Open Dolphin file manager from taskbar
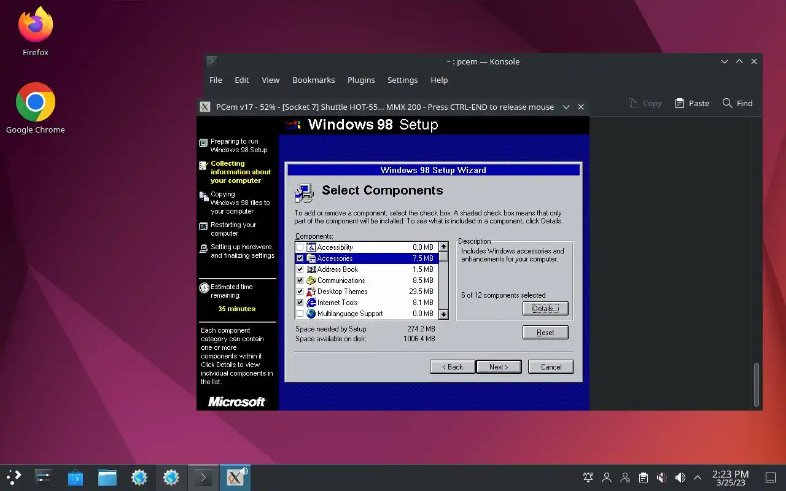The height and width of the screenshot is (491, 786). click(107, 477)
